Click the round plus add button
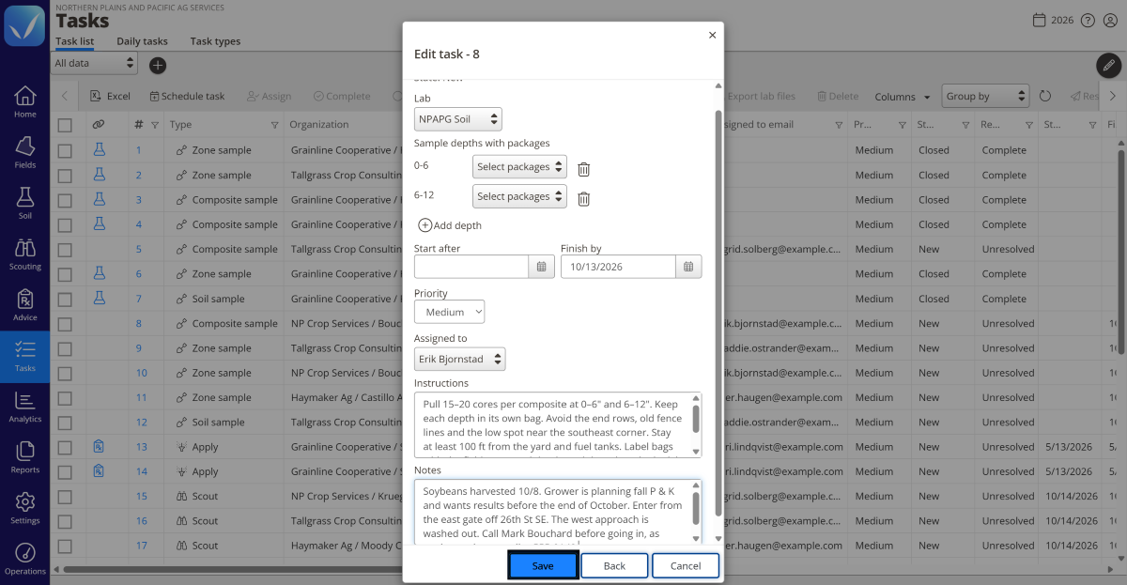Viewport: 1127px width, 585px height. (158, 65)
